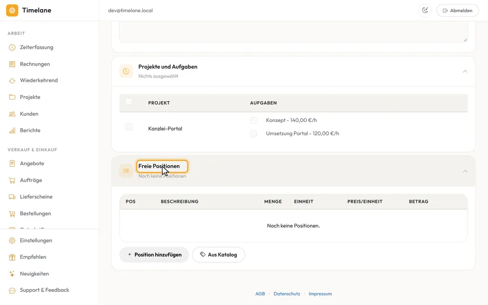Click the Projekte und Aufgaben heading
The height and width of the screenshot is (305, 488).
coord(168,67)
